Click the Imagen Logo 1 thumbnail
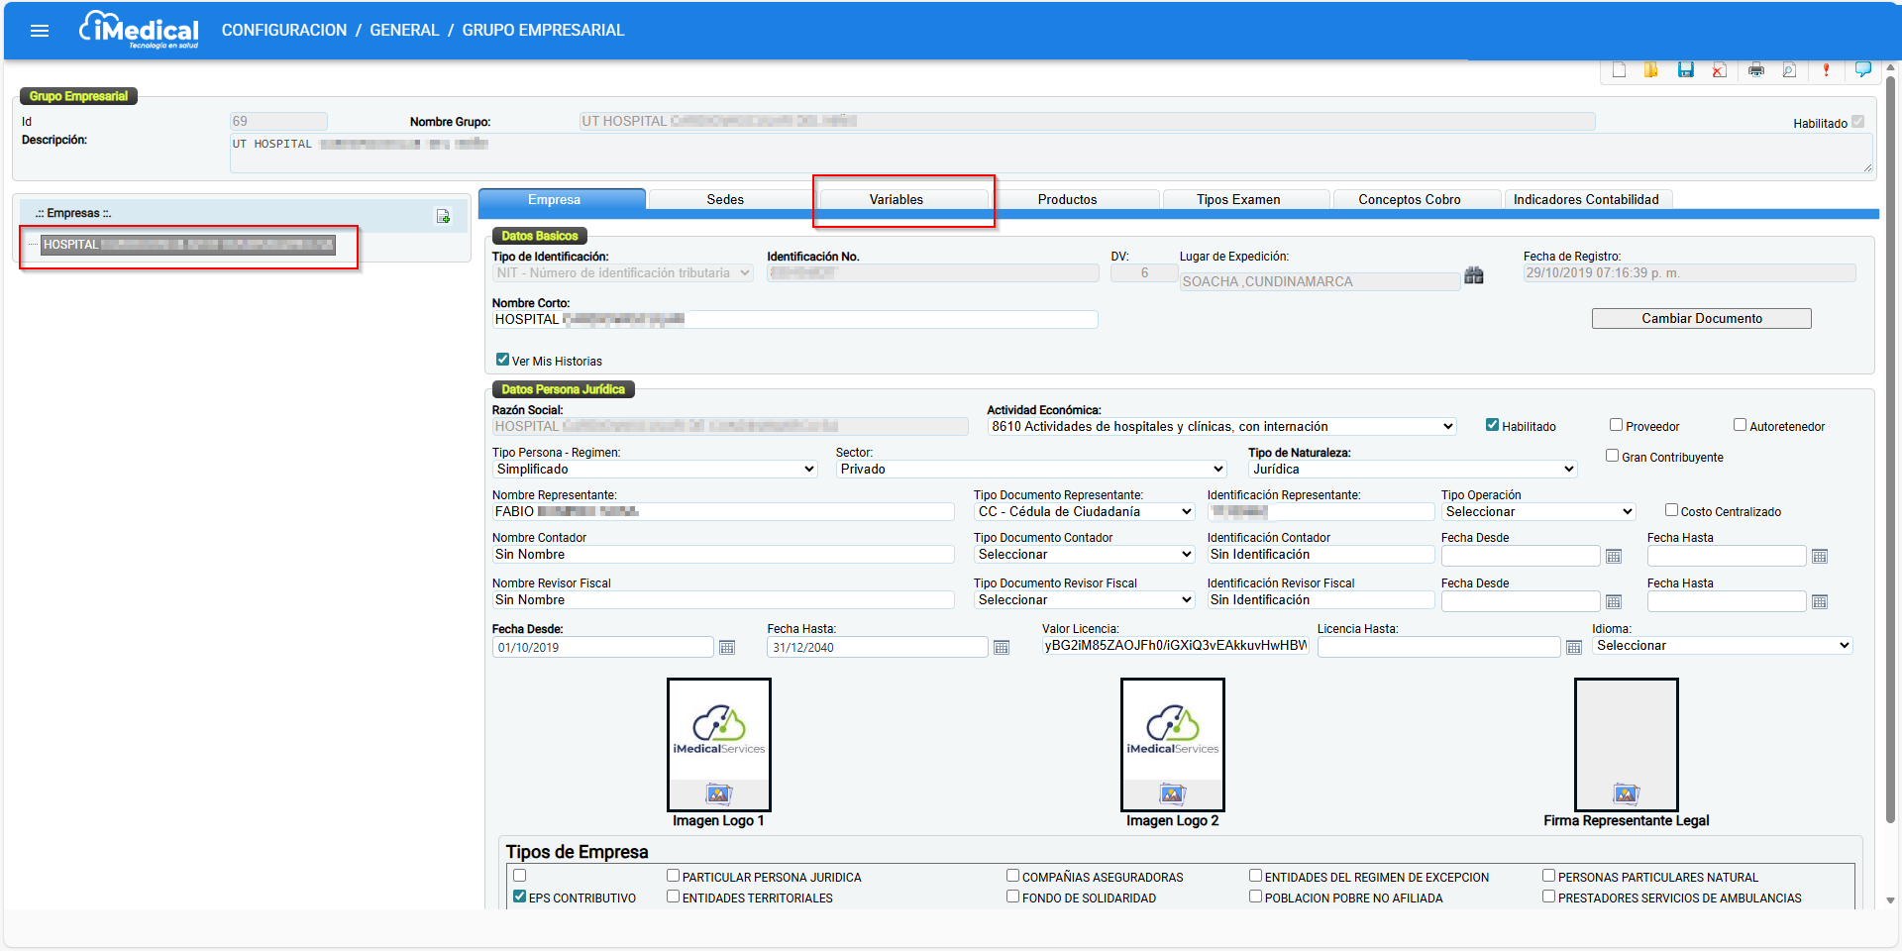Screen dimensions: 1902x951 click(719, 745)
